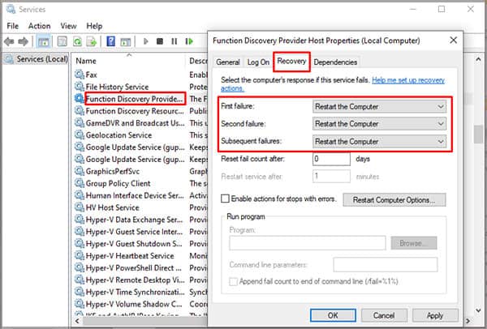Select the Geolocation Service gear icon
Viewport: 487px width, 329px height.
pos(80,135)
